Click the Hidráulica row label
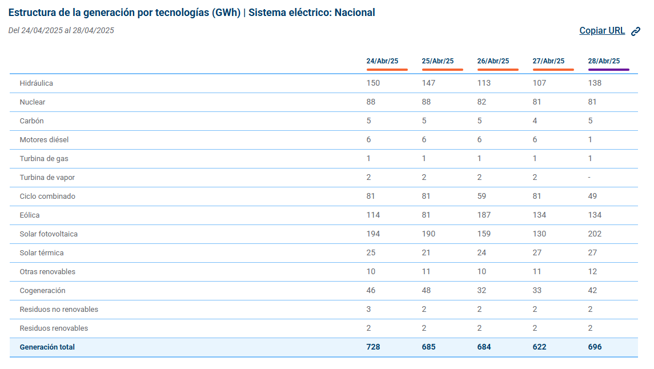 (x=37, y=83)
